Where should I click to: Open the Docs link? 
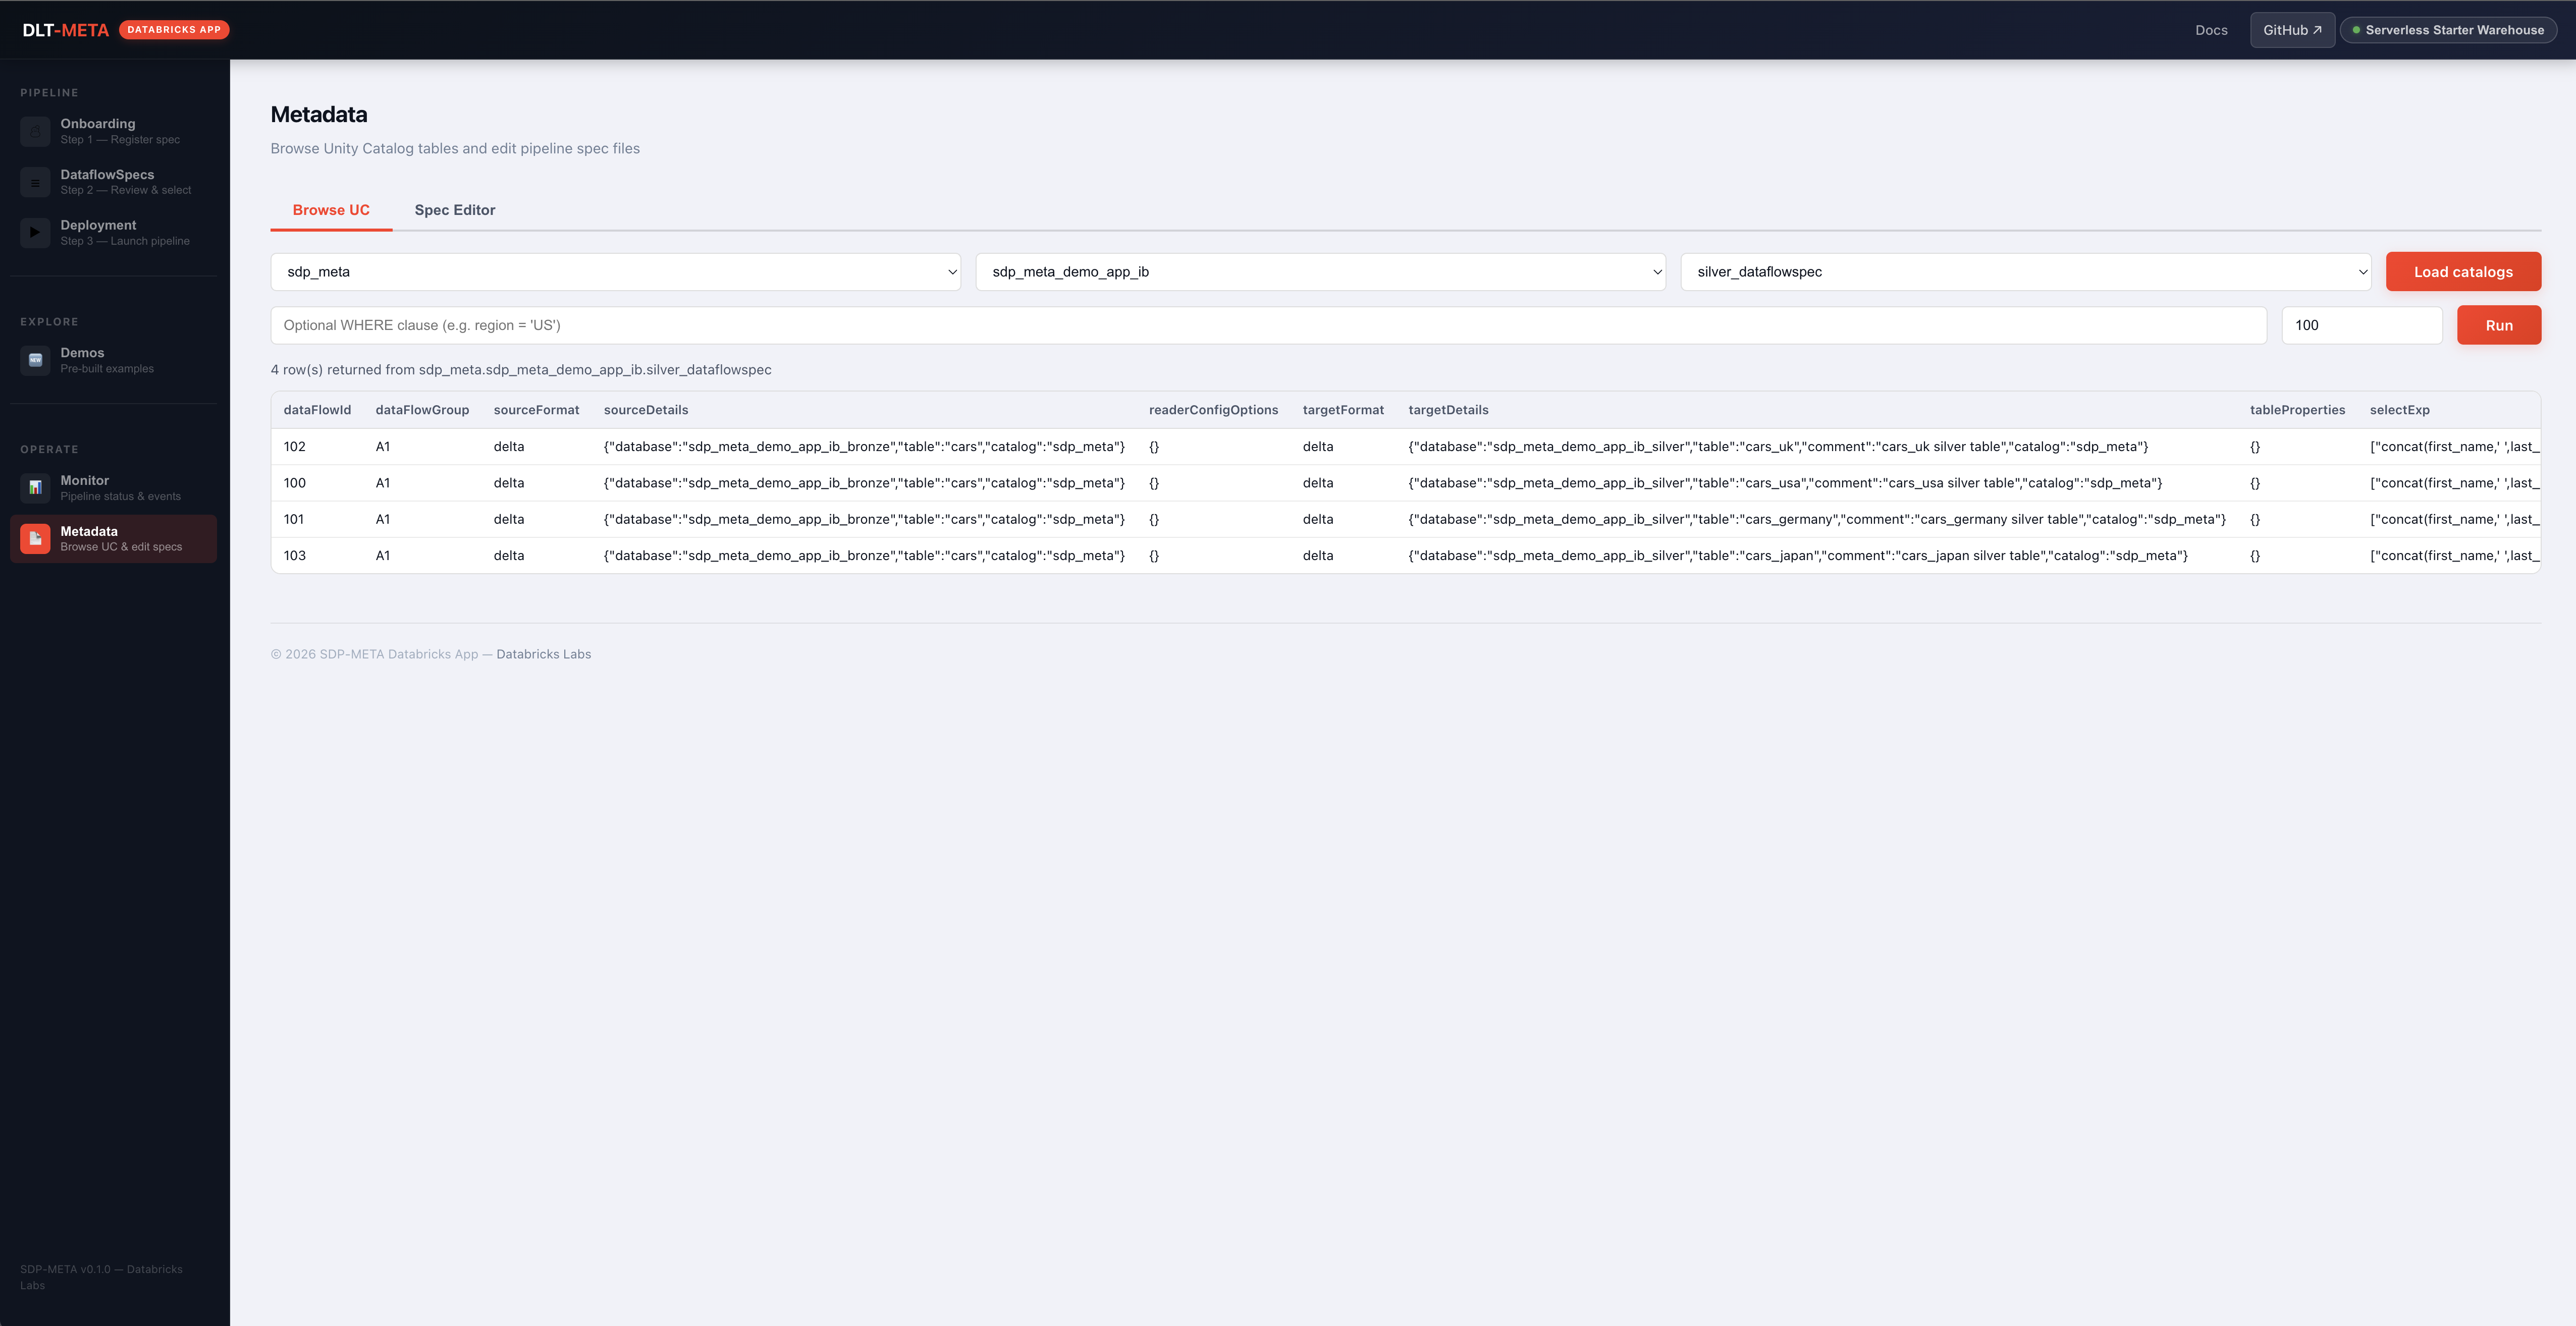click(2211, 30)
